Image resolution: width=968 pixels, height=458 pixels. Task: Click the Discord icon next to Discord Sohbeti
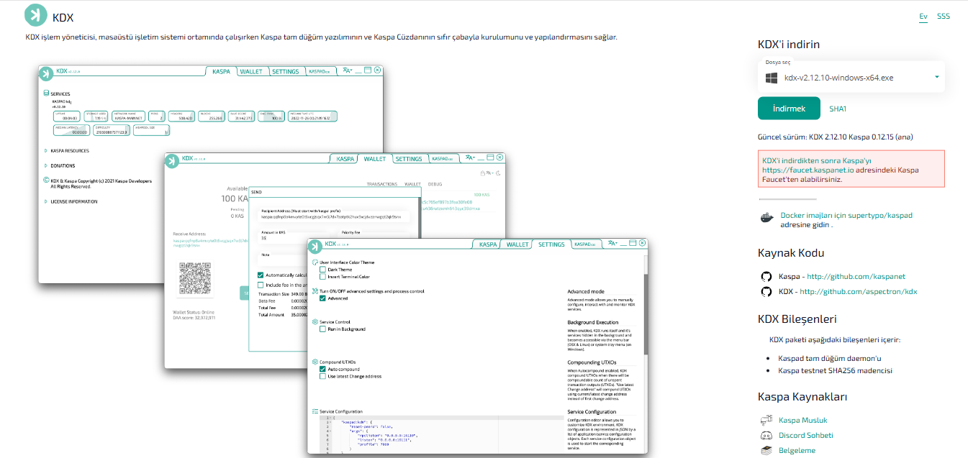click(766, 435)
